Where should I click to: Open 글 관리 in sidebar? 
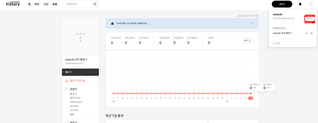73,94
